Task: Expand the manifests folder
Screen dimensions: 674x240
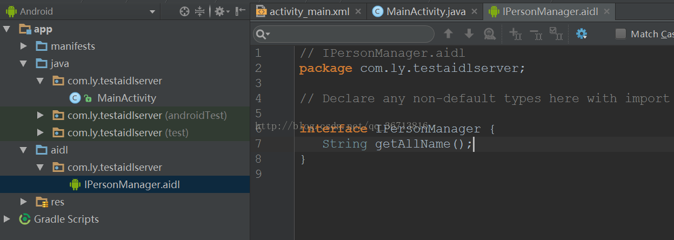Action: 24,46
